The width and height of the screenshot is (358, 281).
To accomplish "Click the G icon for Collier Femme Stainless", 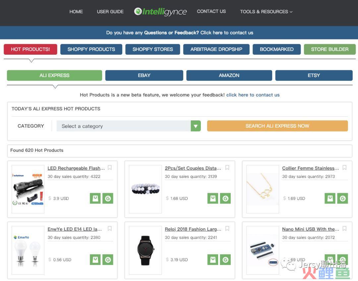I will tap(343, 198).
